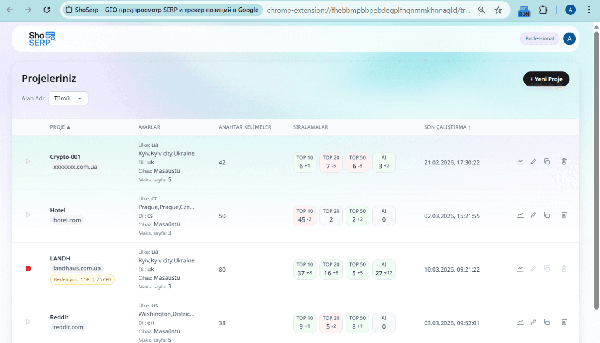Bookmark this page with star icon
Image resolution: width=600 pixels, height=343 pixels.
499,10
